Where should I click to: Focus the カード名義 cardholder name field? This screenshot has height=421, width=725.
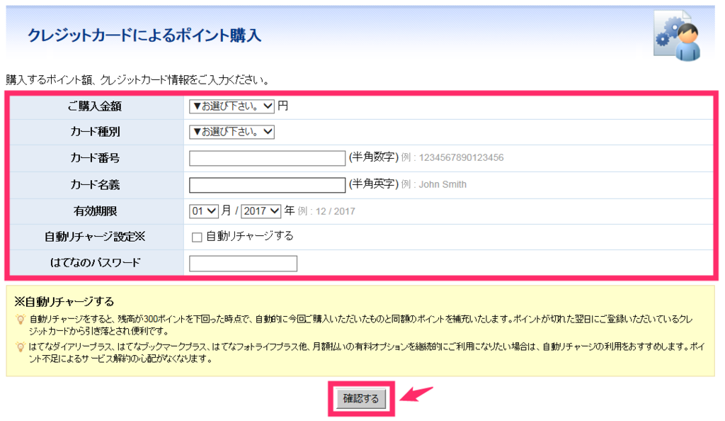267,185
